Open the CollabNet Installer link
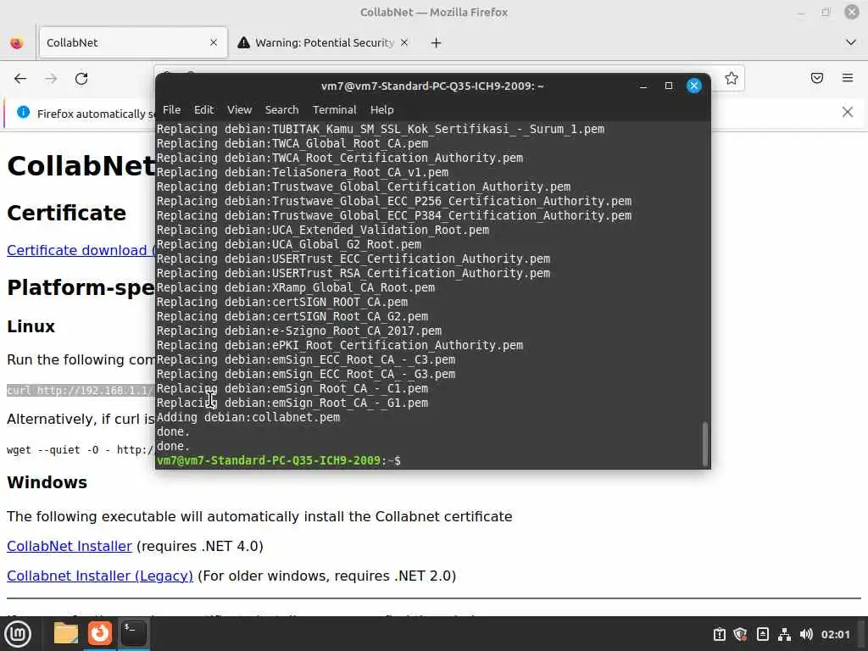Screen dimensions: 868x651 point(70,547)
